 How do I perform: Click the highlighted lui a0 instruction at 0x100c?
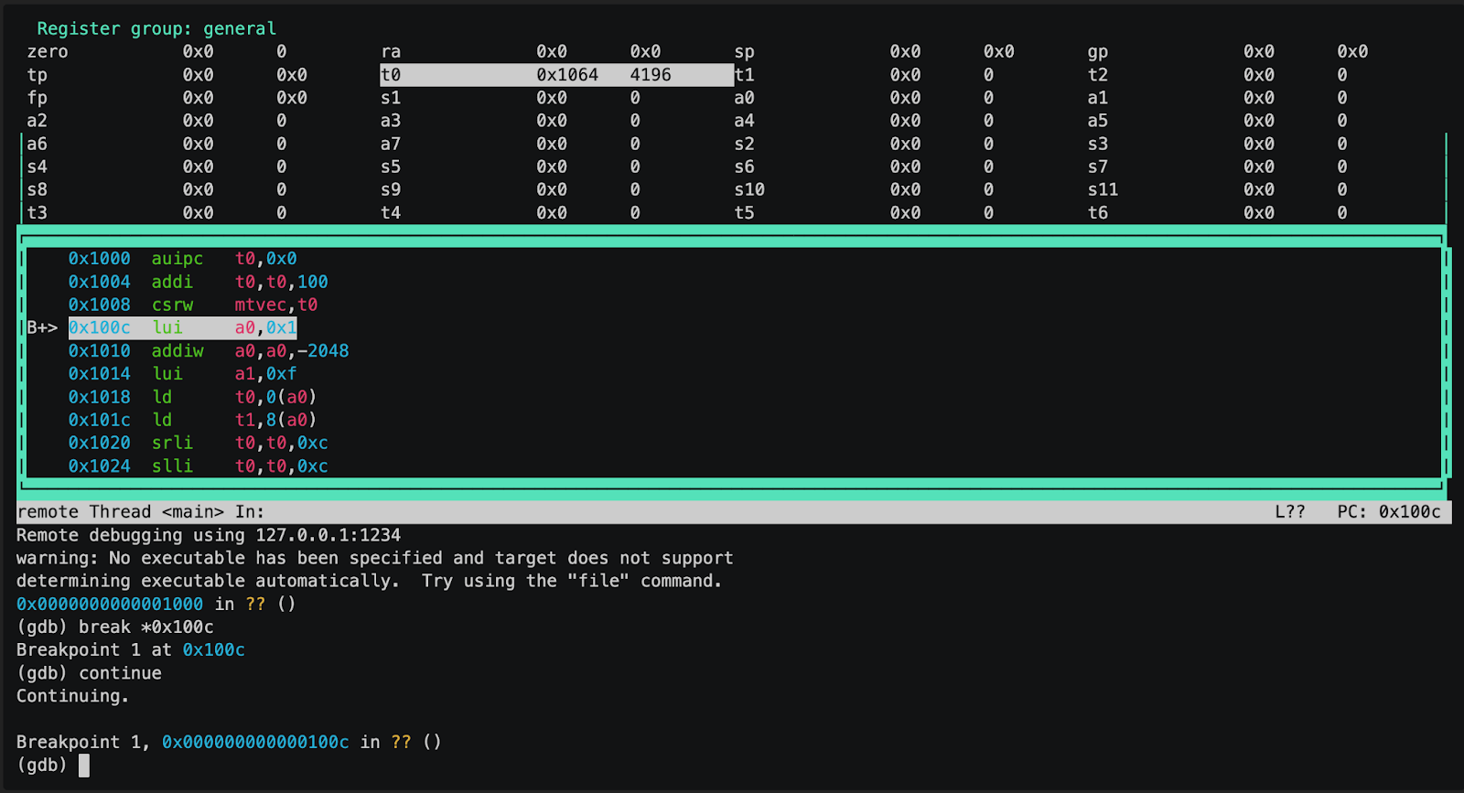click(182, 327)
